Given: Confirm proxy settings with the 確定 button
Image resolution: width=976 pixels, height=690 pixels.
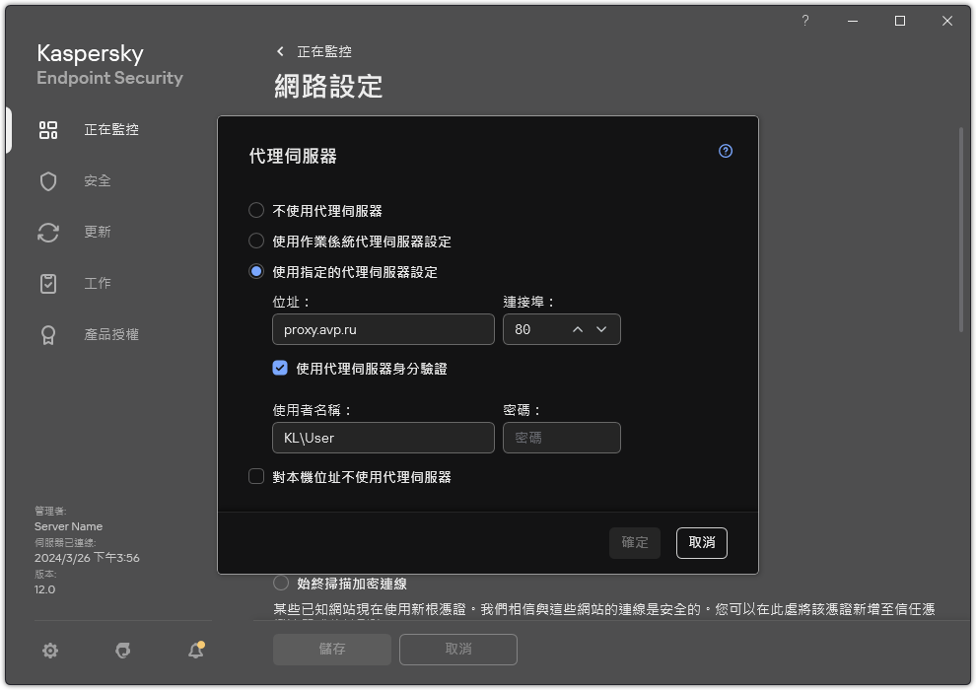Looking at the screenshot, I should 634,543.
